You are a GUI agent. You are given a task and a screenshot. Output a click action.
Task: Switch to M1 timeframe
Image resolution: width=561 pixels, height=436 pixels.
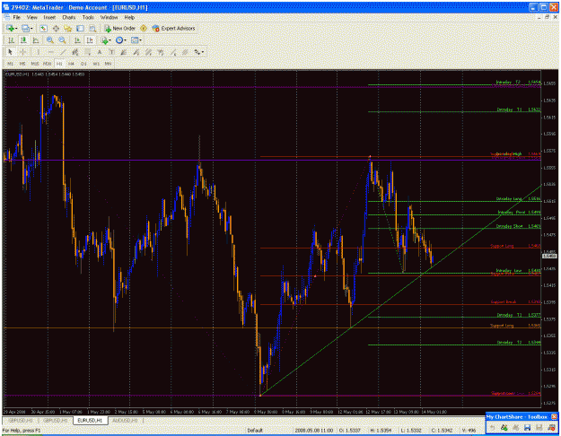point(10,64)
